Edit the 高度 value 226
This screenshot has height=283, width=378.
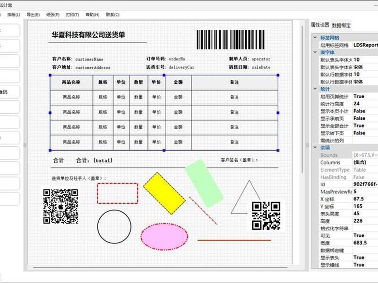coord(365,221)
